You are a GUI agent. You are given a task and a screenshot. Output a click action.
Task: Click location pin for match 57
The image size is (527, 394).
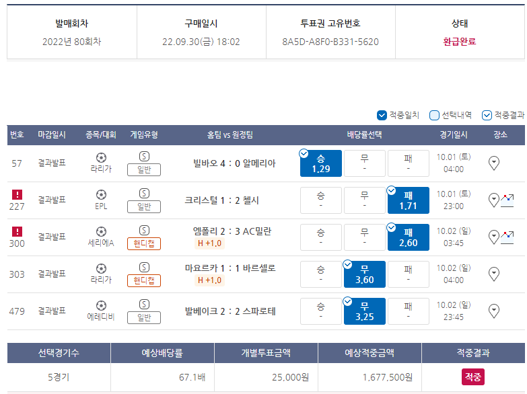494,163
